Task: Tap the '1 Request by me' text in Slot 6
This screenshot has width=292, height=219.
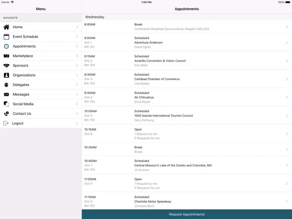Action: coord(146,134)
